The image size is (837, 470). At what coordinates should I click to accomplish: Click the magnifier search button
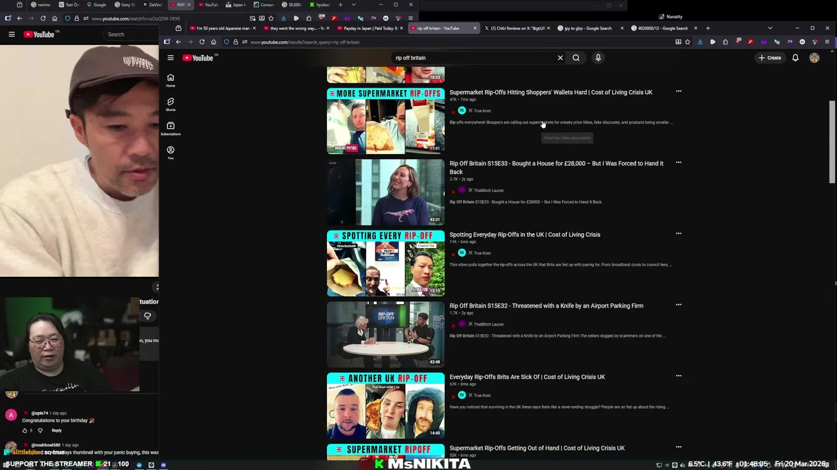576,57
